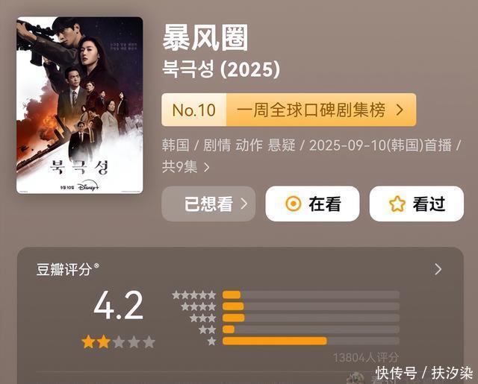Open the 暴风圈 poster thumbnail
The width and height of the screenshot is (478, 384).
coord(80,105)
